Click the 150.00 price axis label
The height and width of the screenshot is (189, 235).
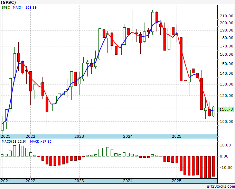(x=226, y=64)
